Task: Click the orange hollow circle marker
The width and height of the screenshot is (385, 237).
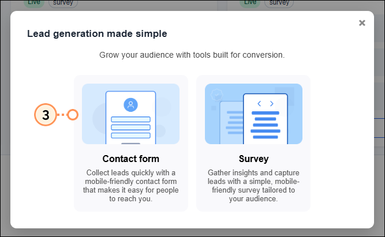Action: tap(73, 115)
